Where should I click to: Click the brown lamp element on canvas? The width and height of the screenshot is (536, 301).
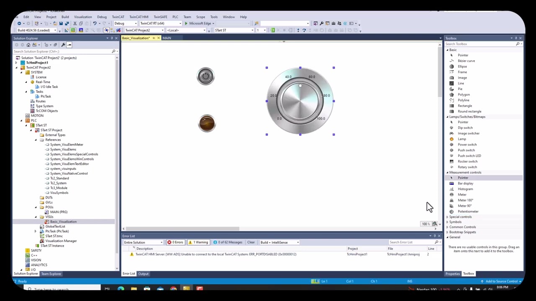click(x=206, y=124)
